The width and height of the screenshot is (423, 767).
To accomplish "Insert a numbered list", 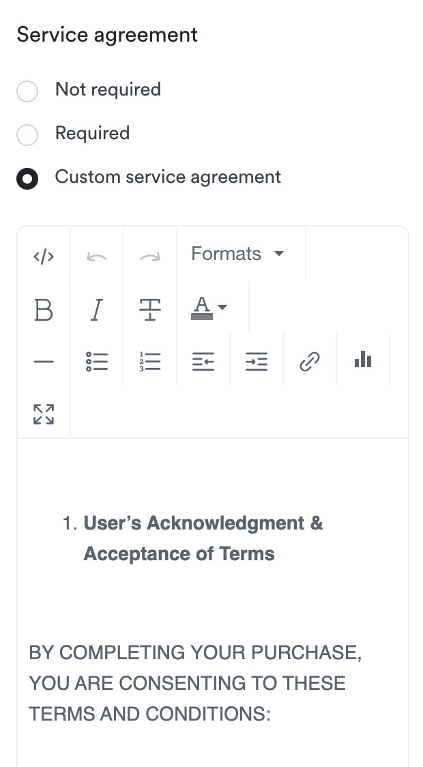I will click(150, 361).
